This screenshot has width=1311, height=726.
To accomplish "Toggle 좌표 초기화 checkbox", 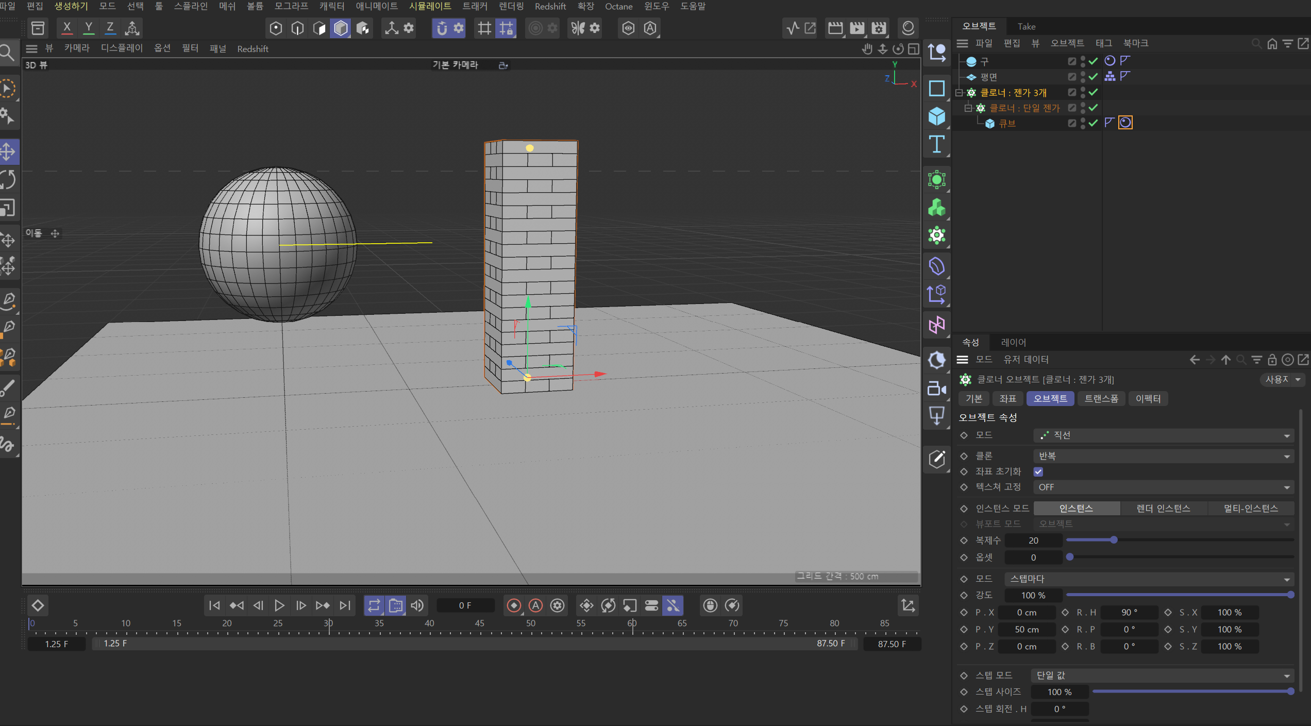I will [x=1038, y=471].
